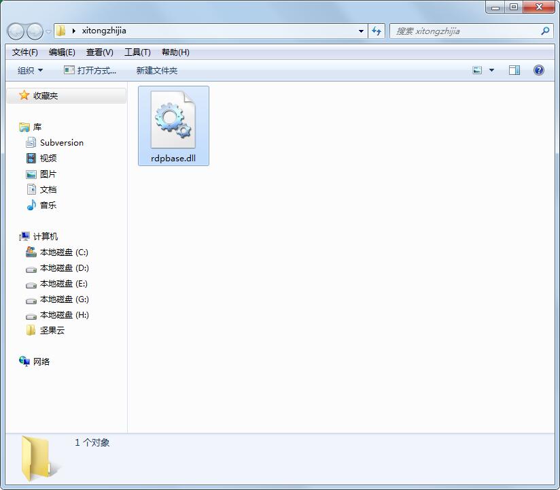560x490 pixels.
Task: Refresh the folder with the refresh icon
Action: [x=376, y=31]
